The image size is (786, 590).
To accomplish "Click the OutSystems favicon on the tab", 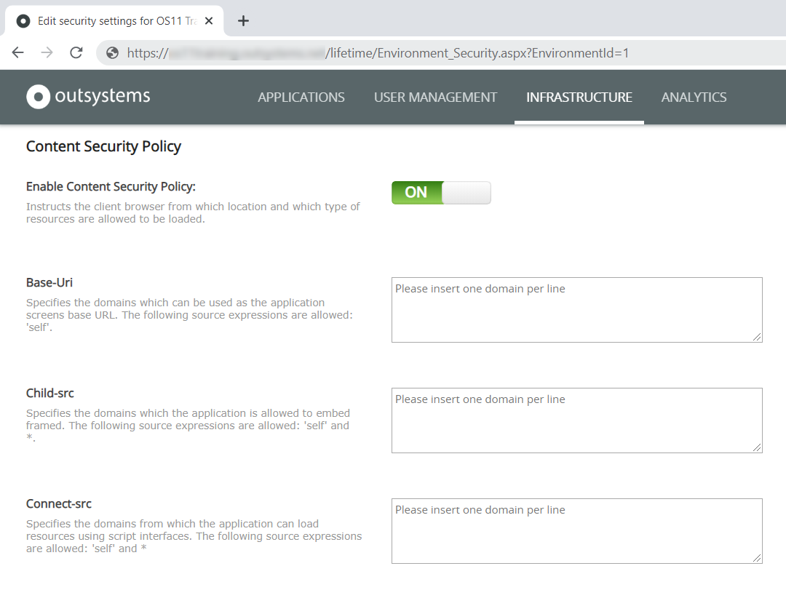I will (x=23, y=20).
